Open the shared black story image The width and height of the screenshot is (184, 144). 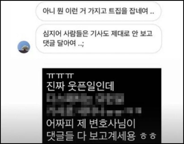pos(102,105)
